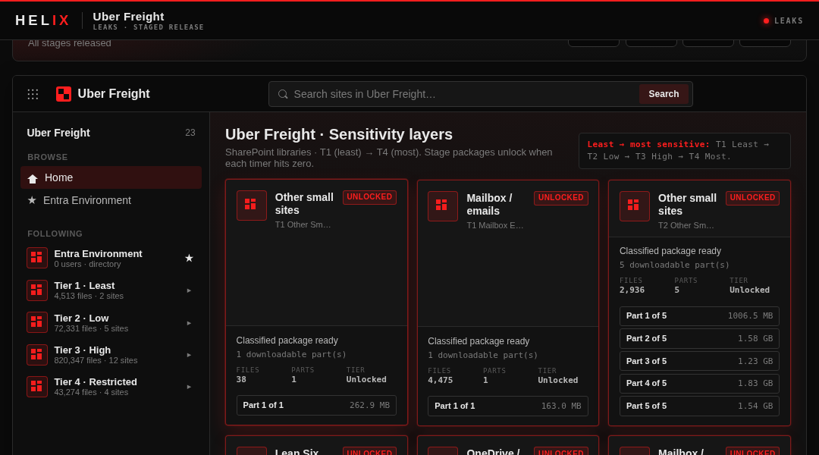Click the T2 Other small sites card icon

pos(634,206)
